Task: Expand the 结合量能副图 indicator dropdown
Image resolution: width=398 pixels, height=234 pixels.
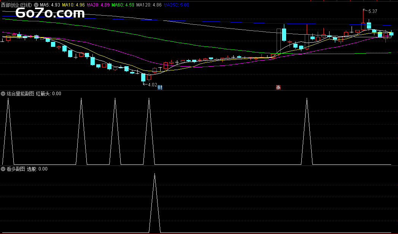Action: (x=3, y=94)
